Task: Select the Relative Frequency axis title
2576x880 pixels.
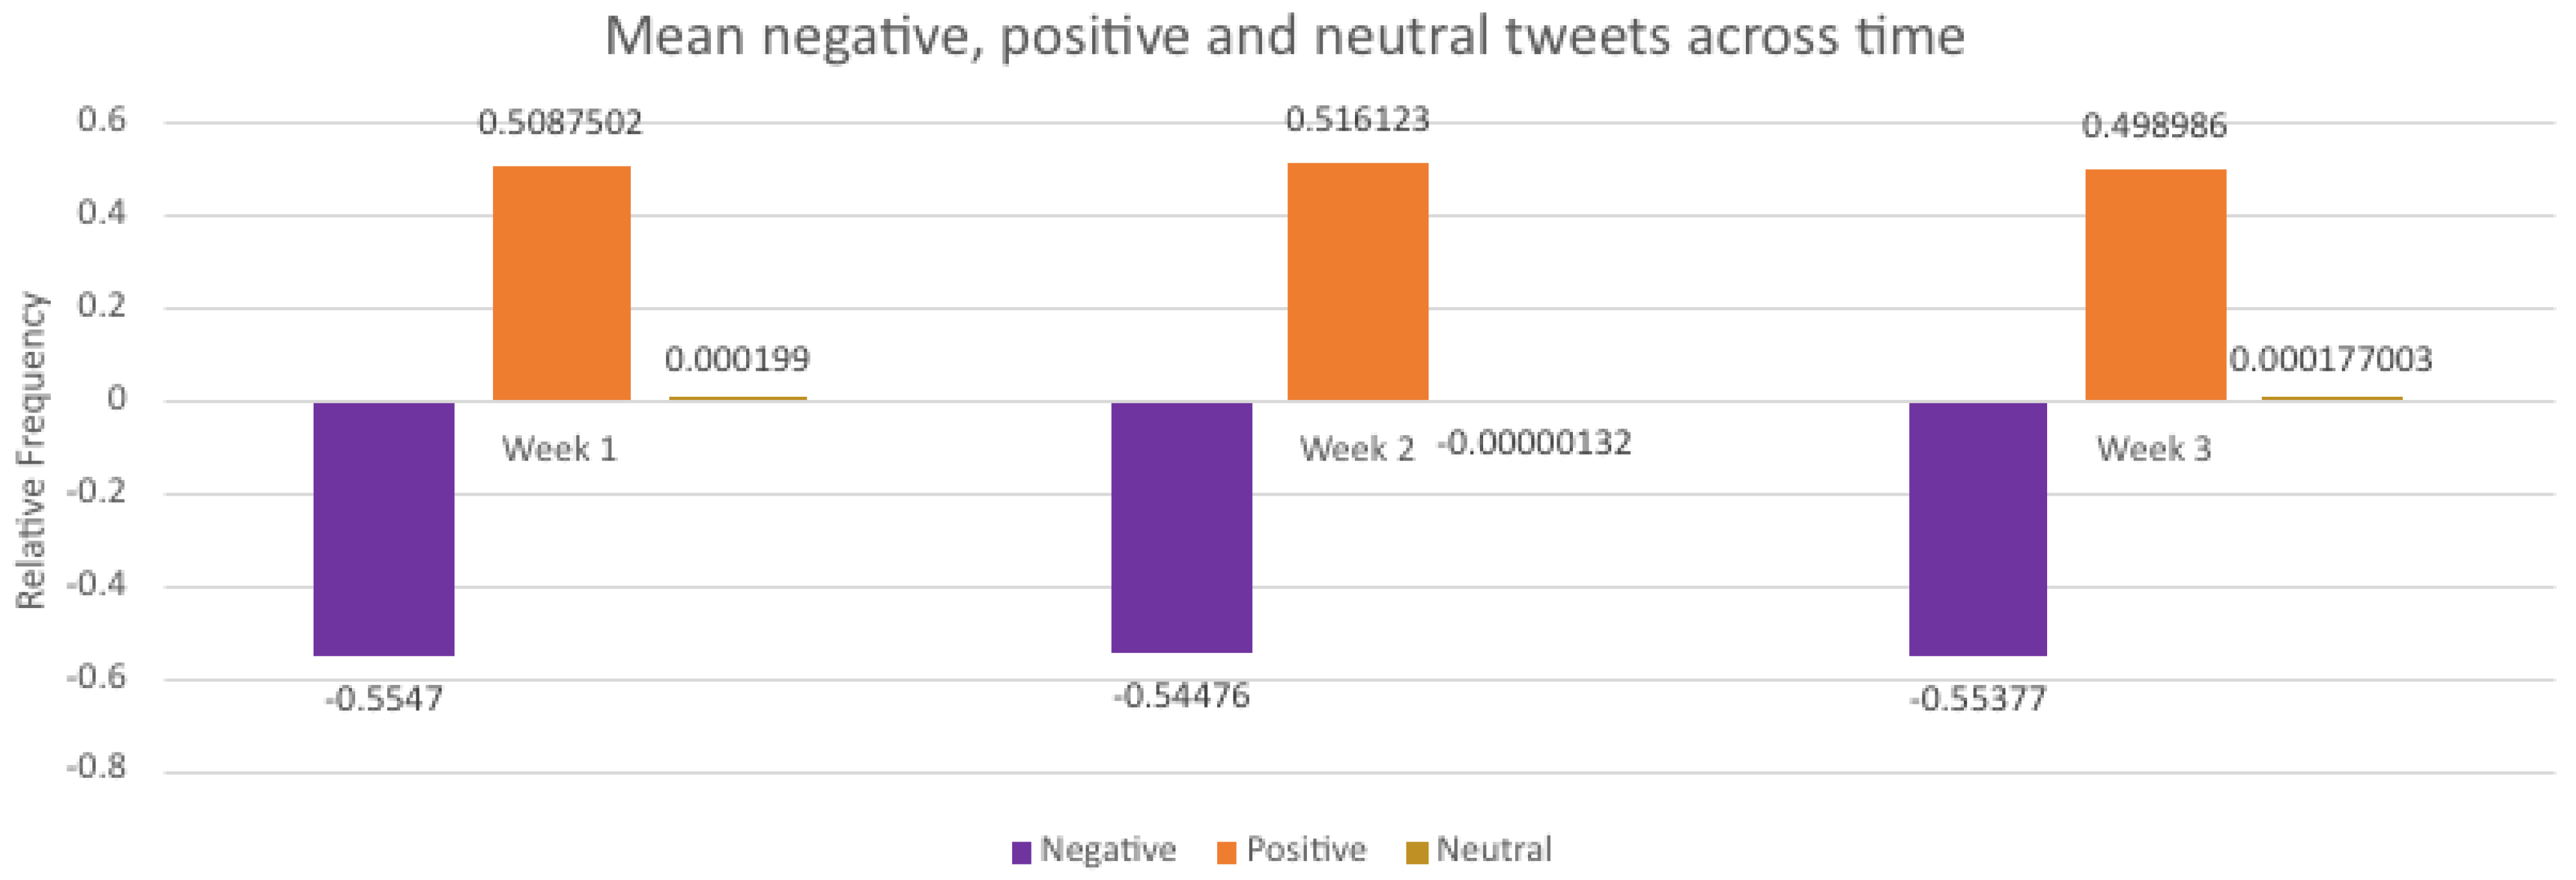Action: tap(31, 450)
